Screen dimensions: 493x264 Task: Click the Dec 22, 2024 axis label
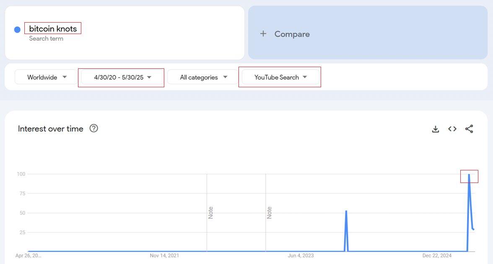pos(437,256)
